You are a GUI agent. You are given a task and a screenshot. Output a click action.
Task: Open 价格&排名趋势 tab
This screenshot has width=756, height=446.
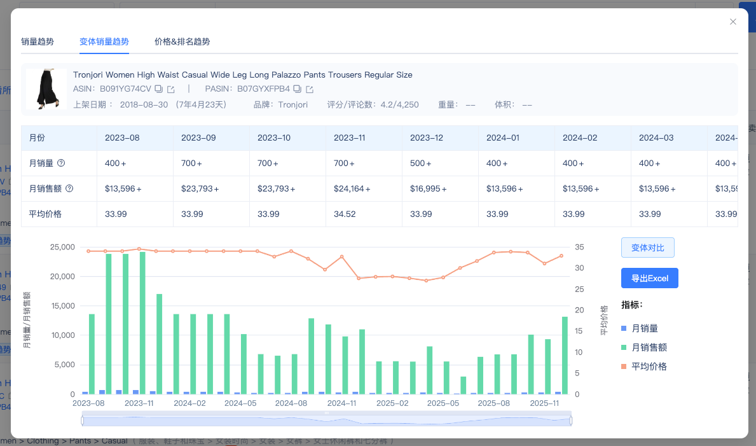coord(182,41)
